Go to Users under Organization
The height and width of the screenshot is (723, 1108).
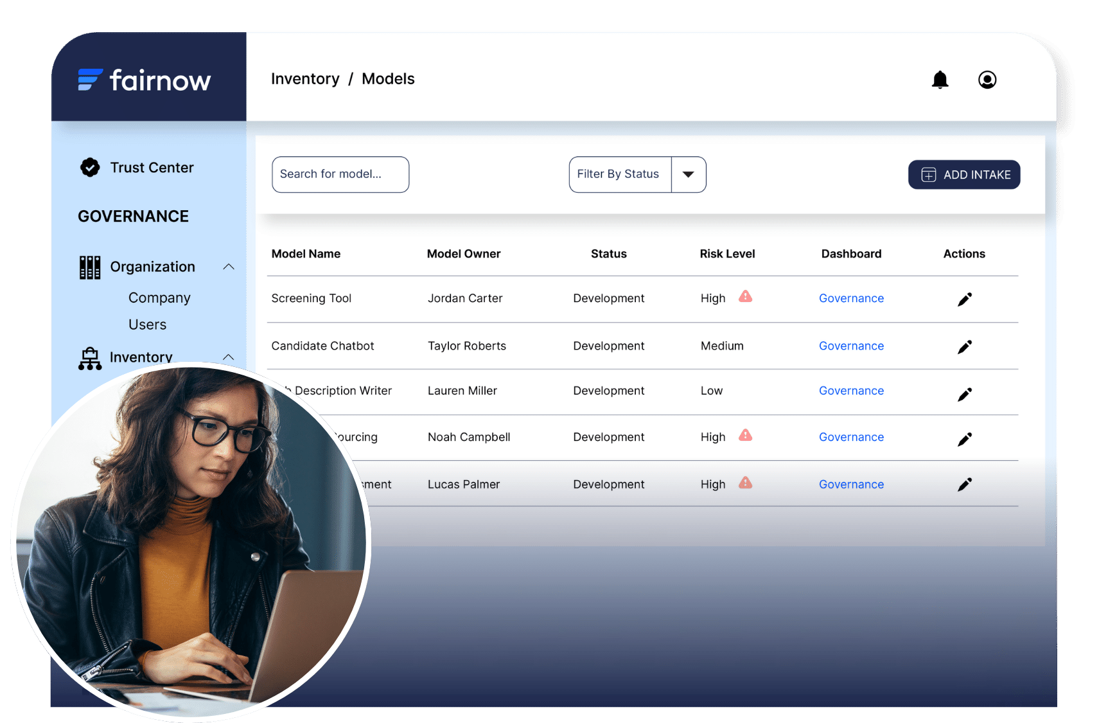[x=147, y=325]
